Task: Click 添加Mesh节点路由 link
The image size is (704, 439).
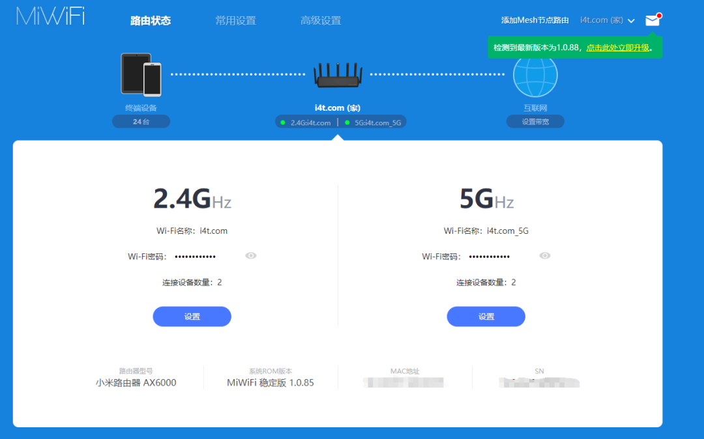Action: click(535, 20)
